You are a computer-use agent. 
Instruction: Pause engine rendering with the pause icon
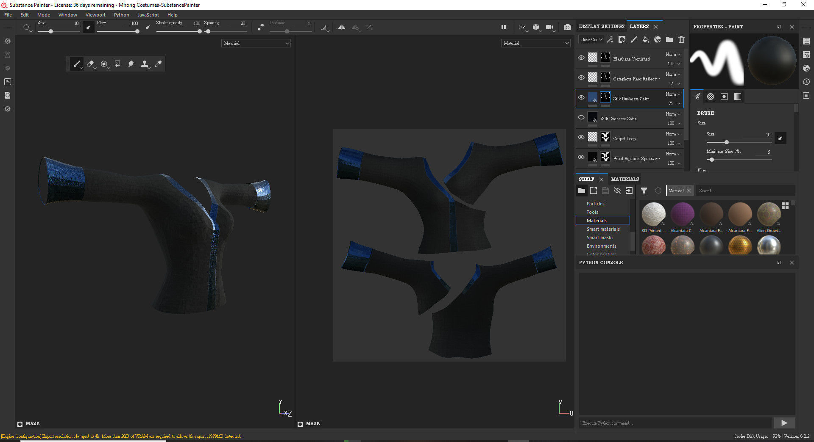point(504,27)
